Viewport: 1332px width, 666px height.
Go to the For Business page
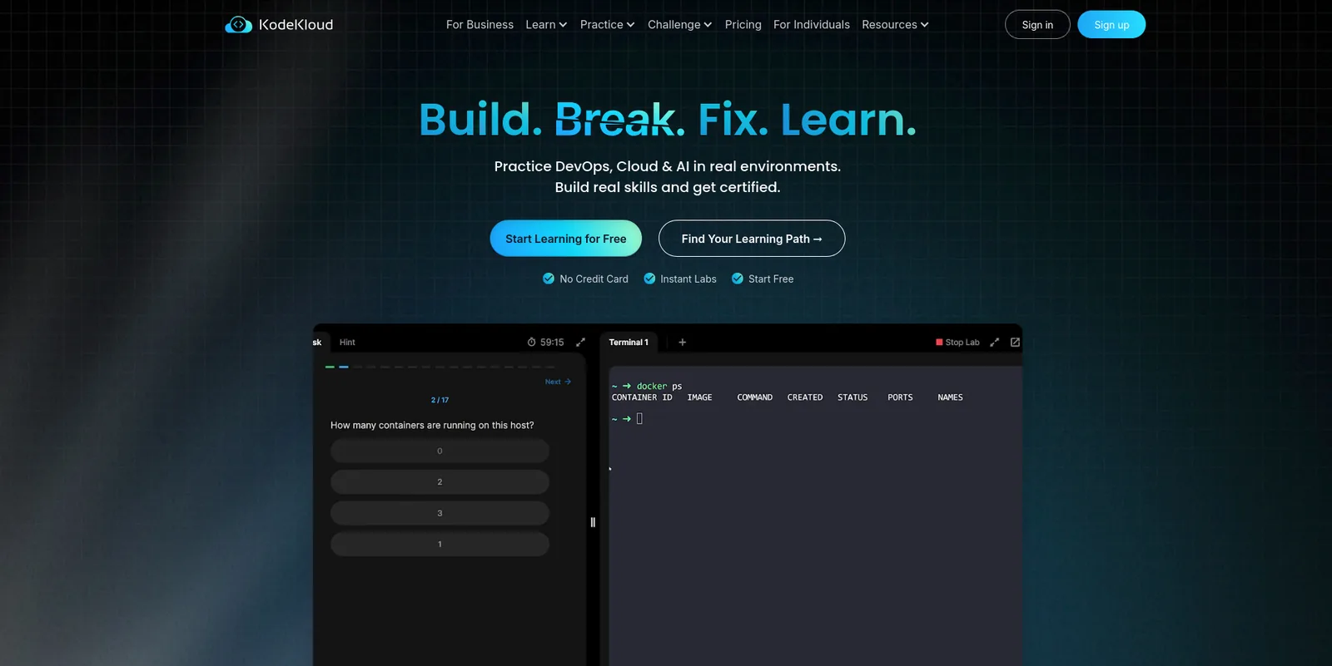(x=480, y=25)
